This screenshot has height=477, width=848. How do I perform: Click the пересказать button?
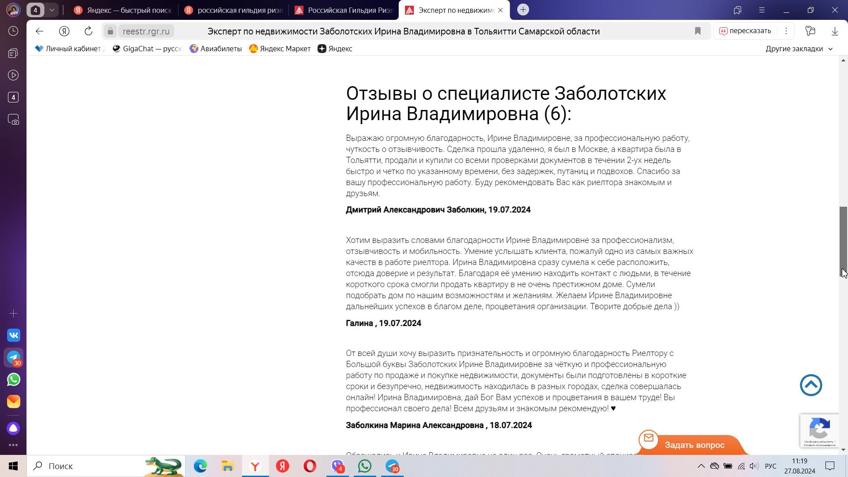[745, 31]
